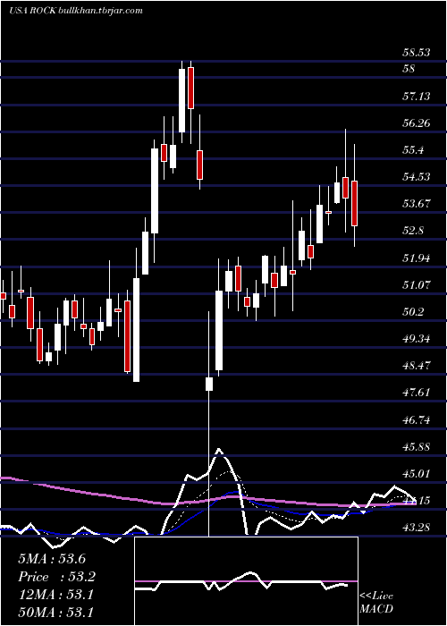The width and height of the screenshot is (447, 626).
Task: Select the 53.67 price level label
Action: (x=416, y=204)
